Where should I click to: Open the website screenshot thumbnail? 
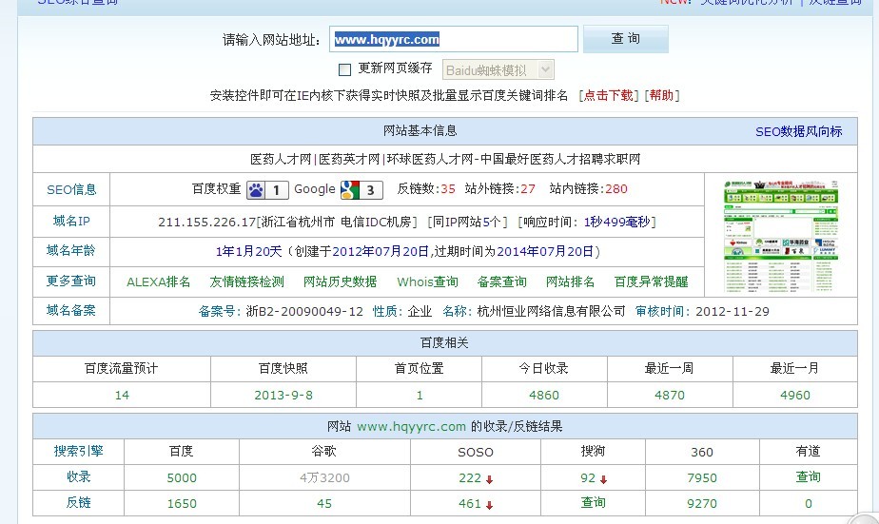(x=781, y=236)
